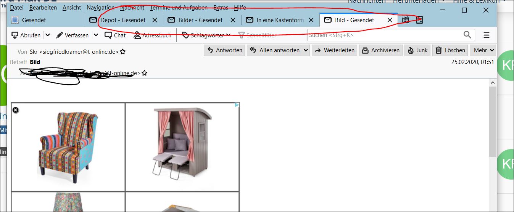Open the Extras menu
514x212 pixels.
(221, 8)
